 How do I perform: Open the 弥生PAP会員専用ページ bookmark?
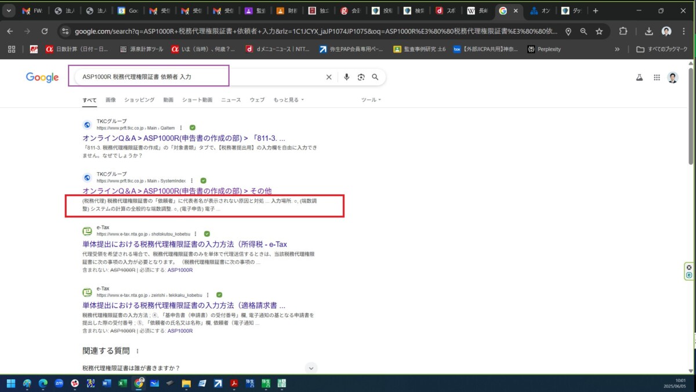[353, 49]
